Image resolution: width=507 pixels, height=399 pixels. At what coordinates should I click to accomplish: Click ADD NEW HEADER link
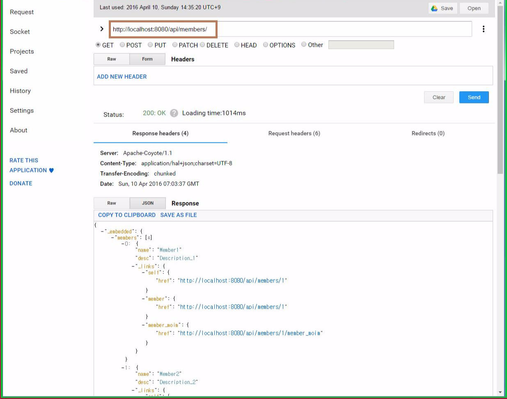[x=122, y=77]
